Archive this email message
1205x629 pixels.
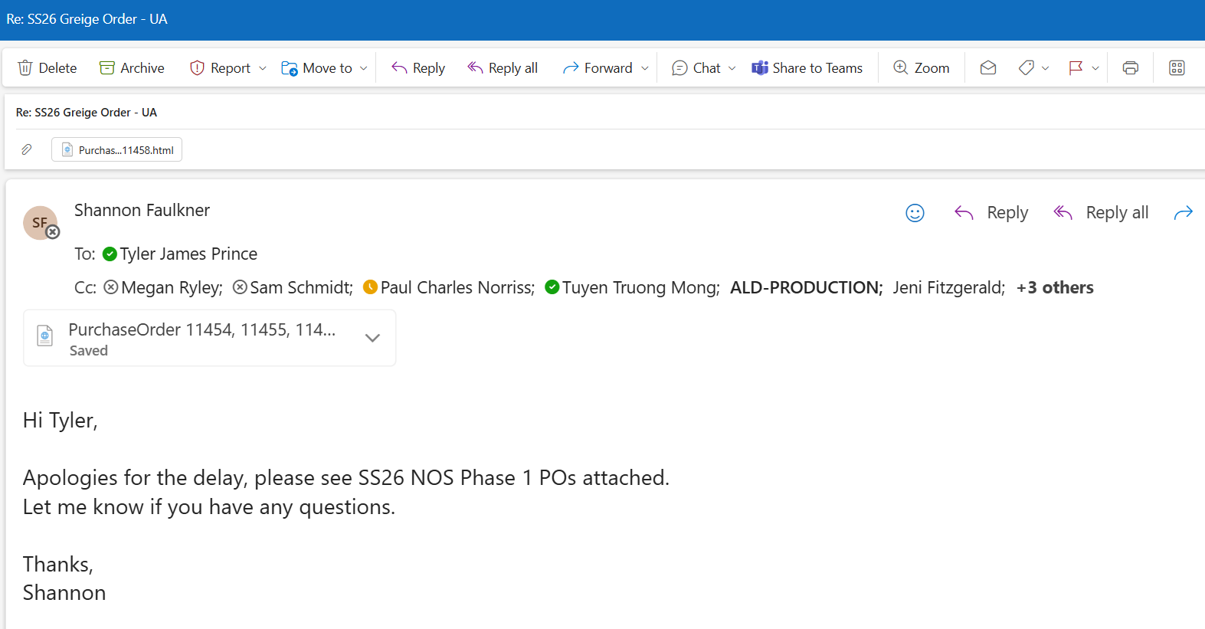132,68
